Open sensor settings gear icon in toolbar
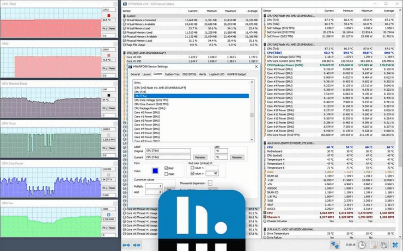Screen dimensions: 403x251 click(384, 244)
